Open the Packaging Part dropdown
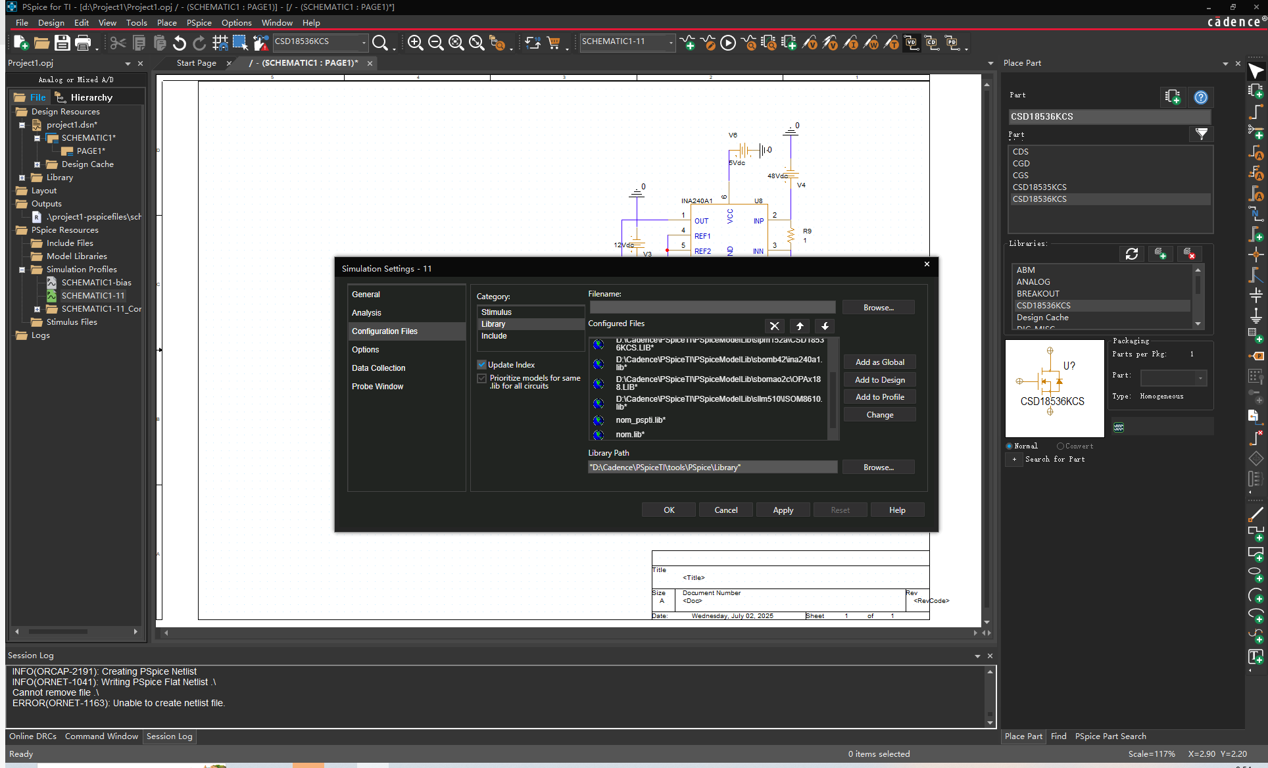This screenshot has width=1268, height=768. point(1200,378)
